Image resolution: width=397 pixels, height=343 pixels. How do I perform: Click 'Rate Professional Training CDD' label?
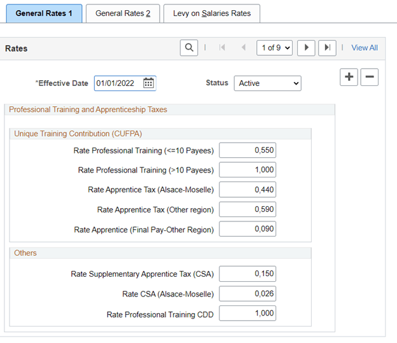[160, 314]
